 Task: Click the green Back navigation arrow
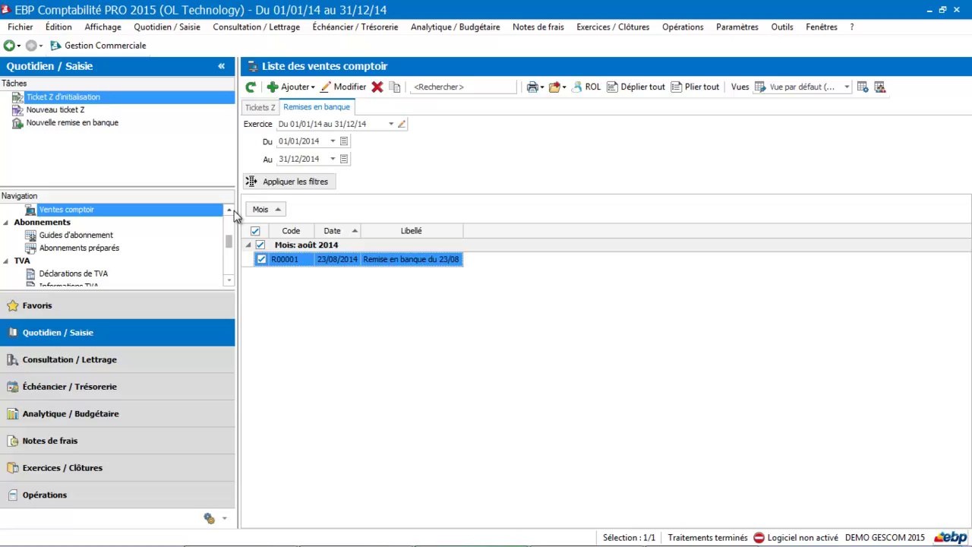9,46
